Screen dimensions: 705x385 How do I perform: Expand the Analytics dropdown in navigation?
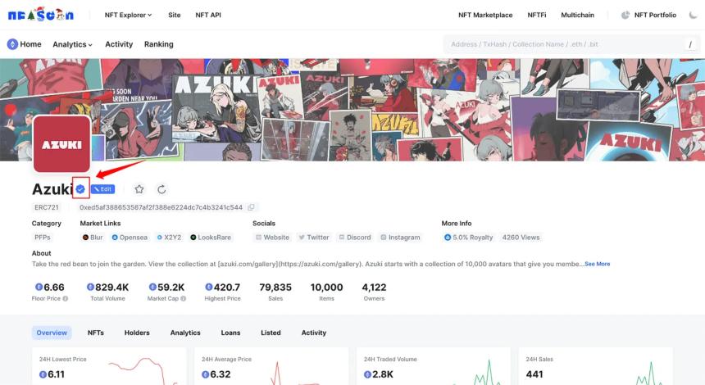coord(72,44)
